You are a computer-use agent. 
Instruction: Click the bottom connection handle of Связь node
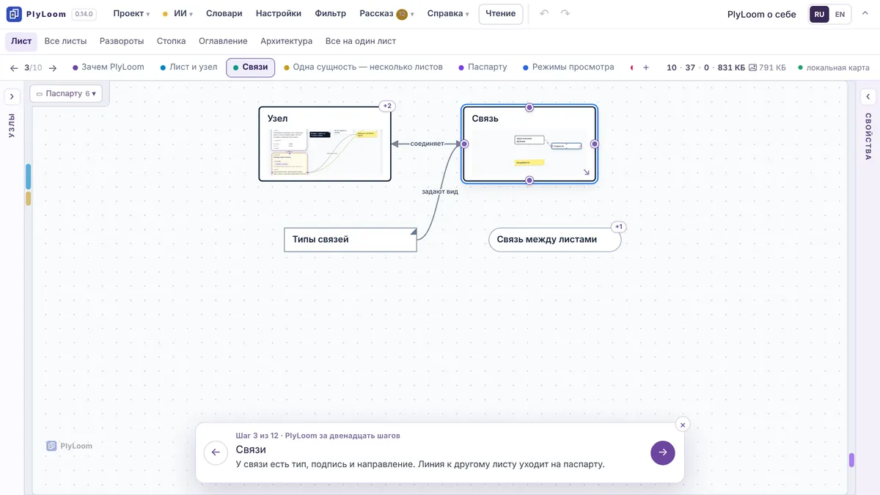point(529,180)
